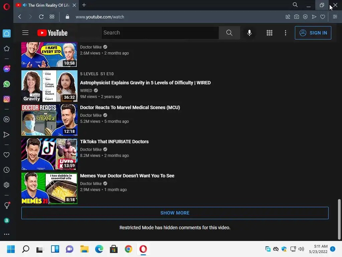Open Memes Your Doctor Doesn't Want video
Screen dimensions: 342x257
click(x=127, y=176)
